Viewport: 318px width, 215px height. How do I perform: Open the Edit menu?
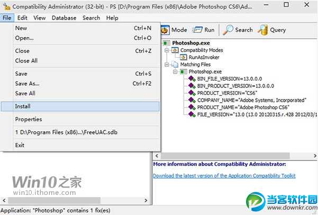[22, 18]
